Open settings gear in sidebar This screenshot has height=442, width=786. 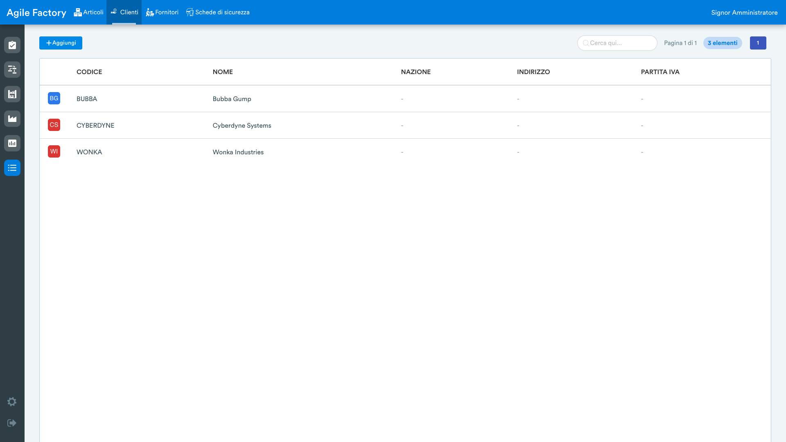[12, 402]
